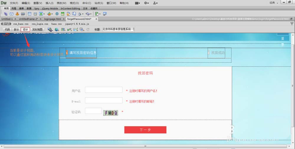Click the 用户名 input field
This screenshot has width=295, height=149.
pyautogui.click(x=104, y=90)
